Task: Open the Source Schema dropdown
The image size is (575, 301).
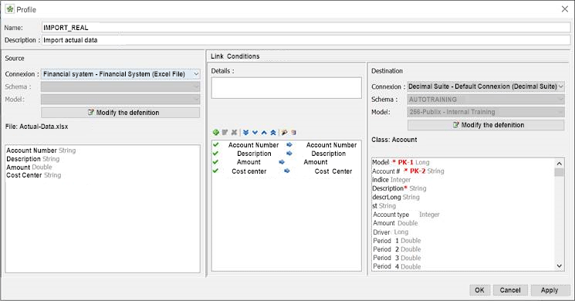Action: [x=120, y=87]
